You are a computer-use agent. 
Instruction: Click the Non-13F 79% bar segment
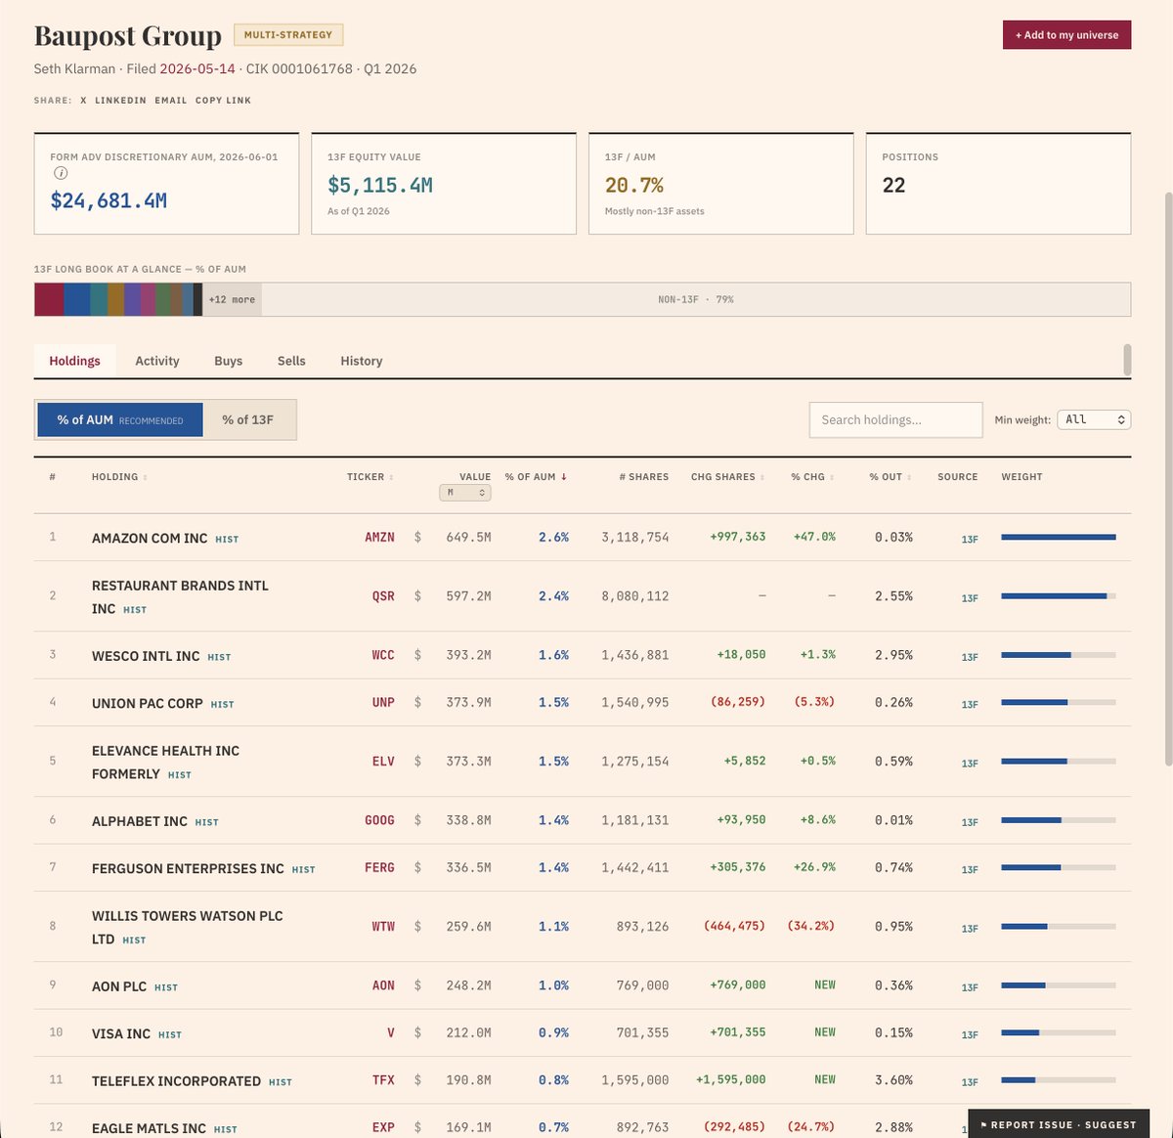(x=696, y=299)
